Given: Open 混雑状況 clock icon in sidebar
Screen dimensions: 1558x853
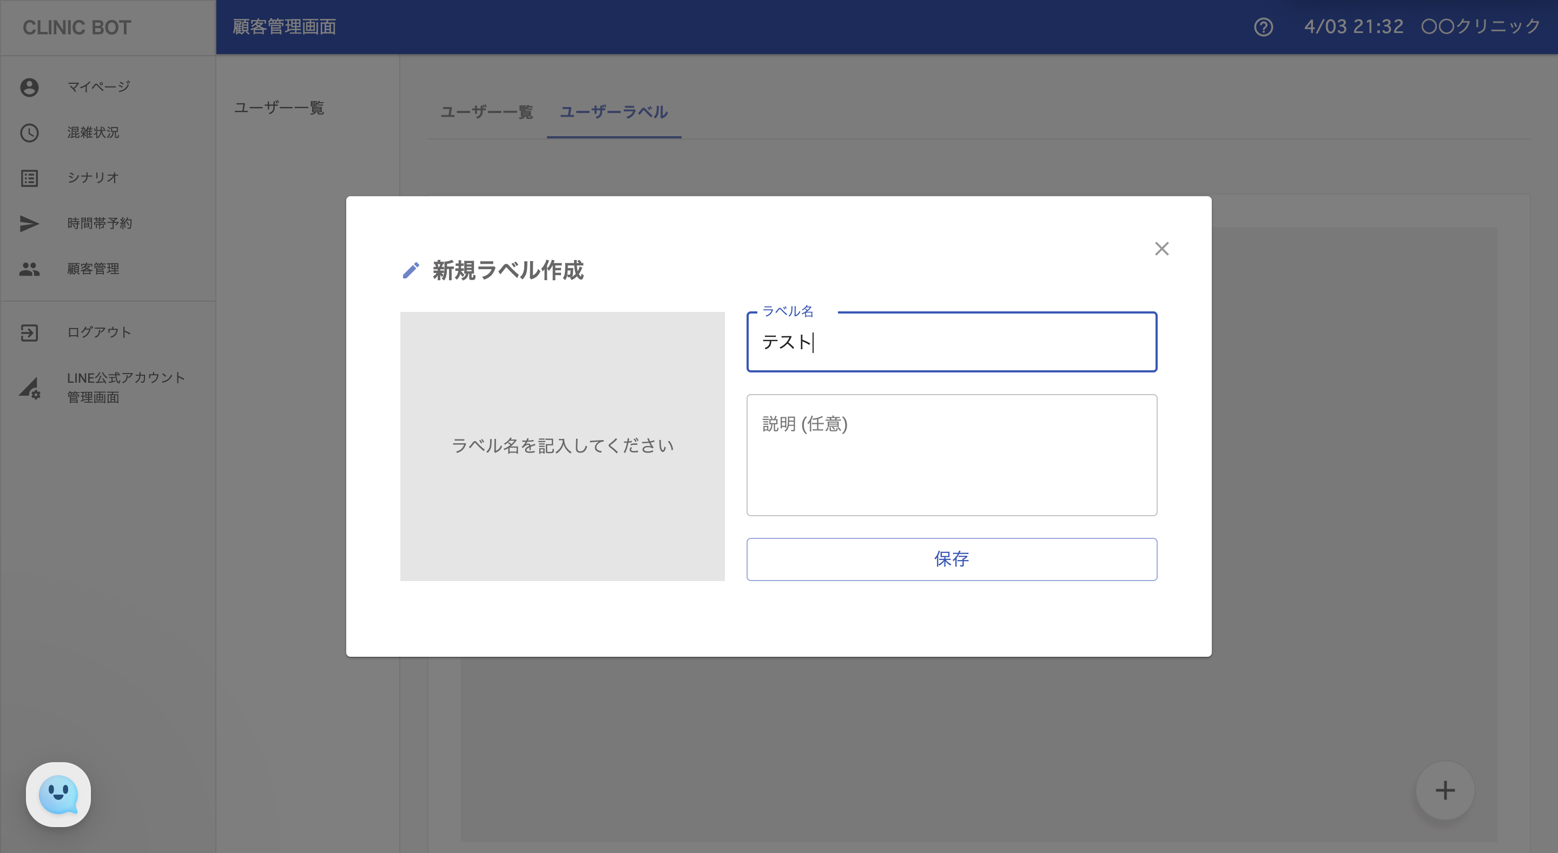Looking at the screenshot, I should tap(29, 132).
